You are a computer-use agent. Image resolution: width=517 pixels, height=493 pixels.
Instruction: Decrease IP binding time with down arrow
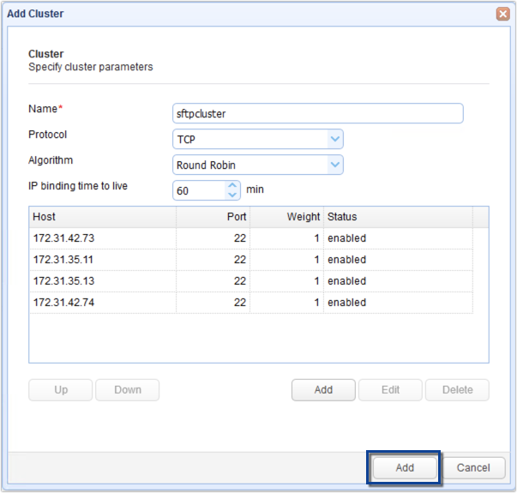[232, 195]
